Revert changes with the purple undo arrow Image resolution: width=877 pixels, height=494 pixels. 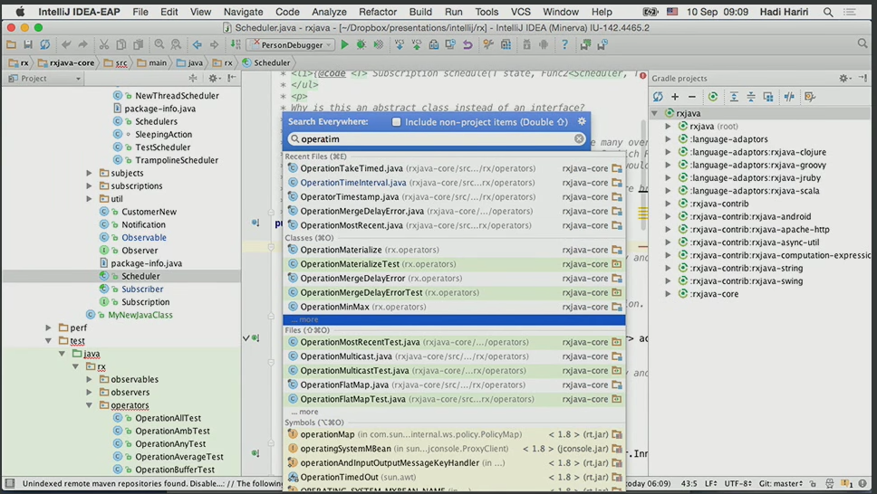(467, 44)
